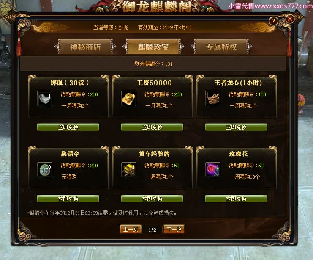Click the gold coin 工资50000 icon
313x260 pixels.
129,99
